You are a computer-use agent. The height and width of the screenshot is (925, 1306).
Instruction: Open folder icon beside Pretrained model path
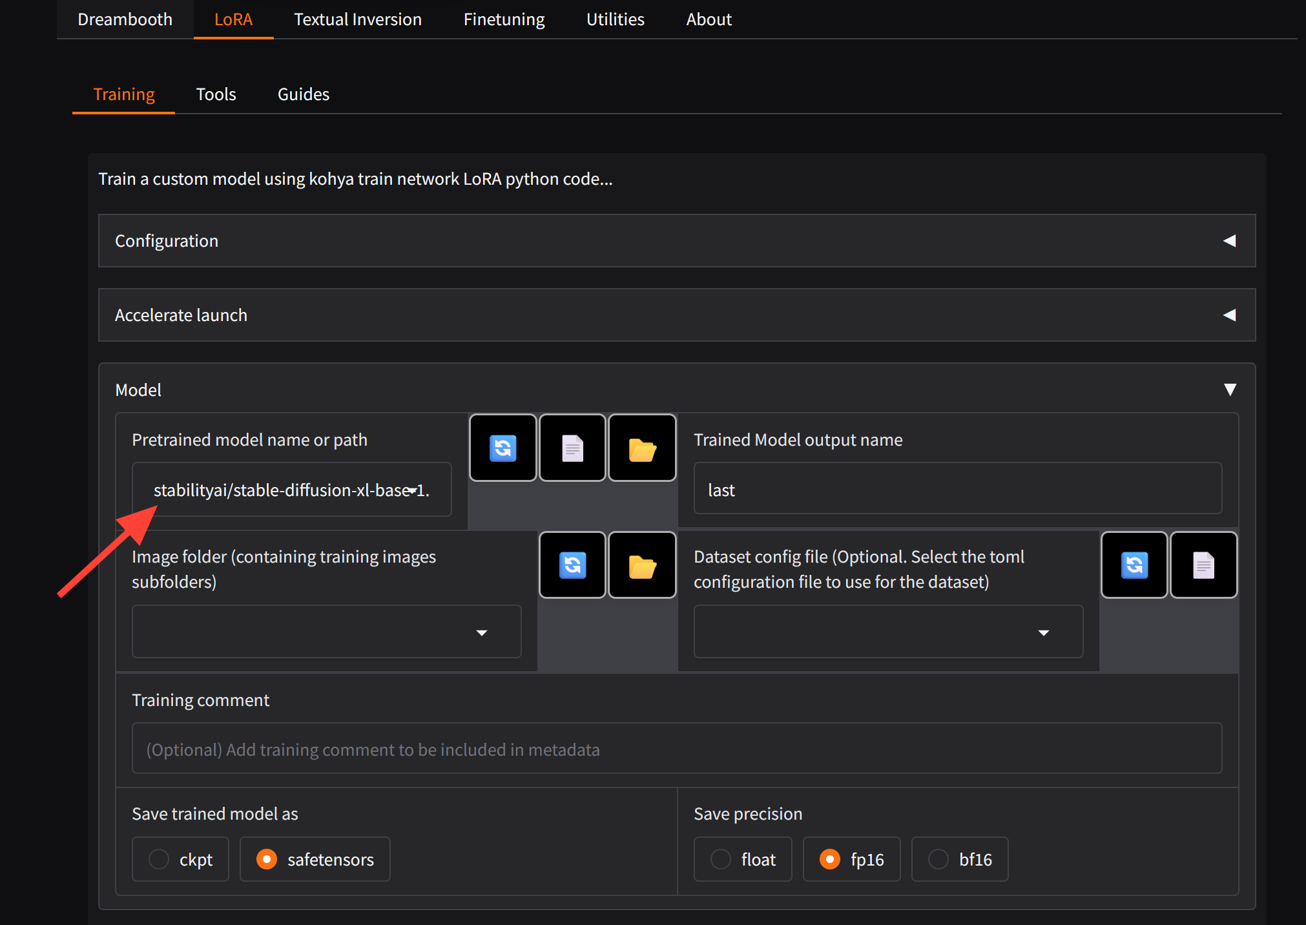tap(642, 448)
